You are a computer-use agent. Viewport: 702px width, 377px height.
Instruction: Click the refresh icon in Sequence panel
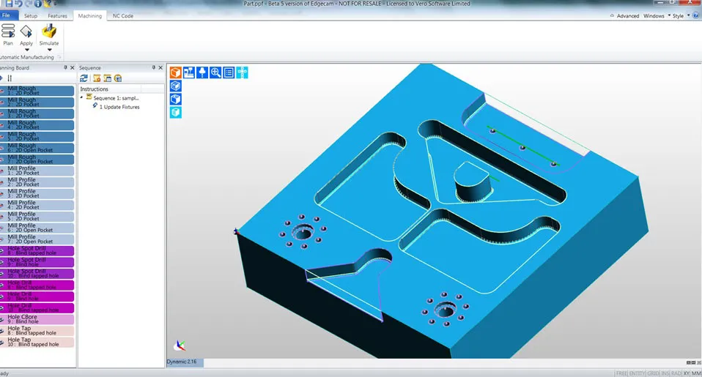click(x=84, y=78)
